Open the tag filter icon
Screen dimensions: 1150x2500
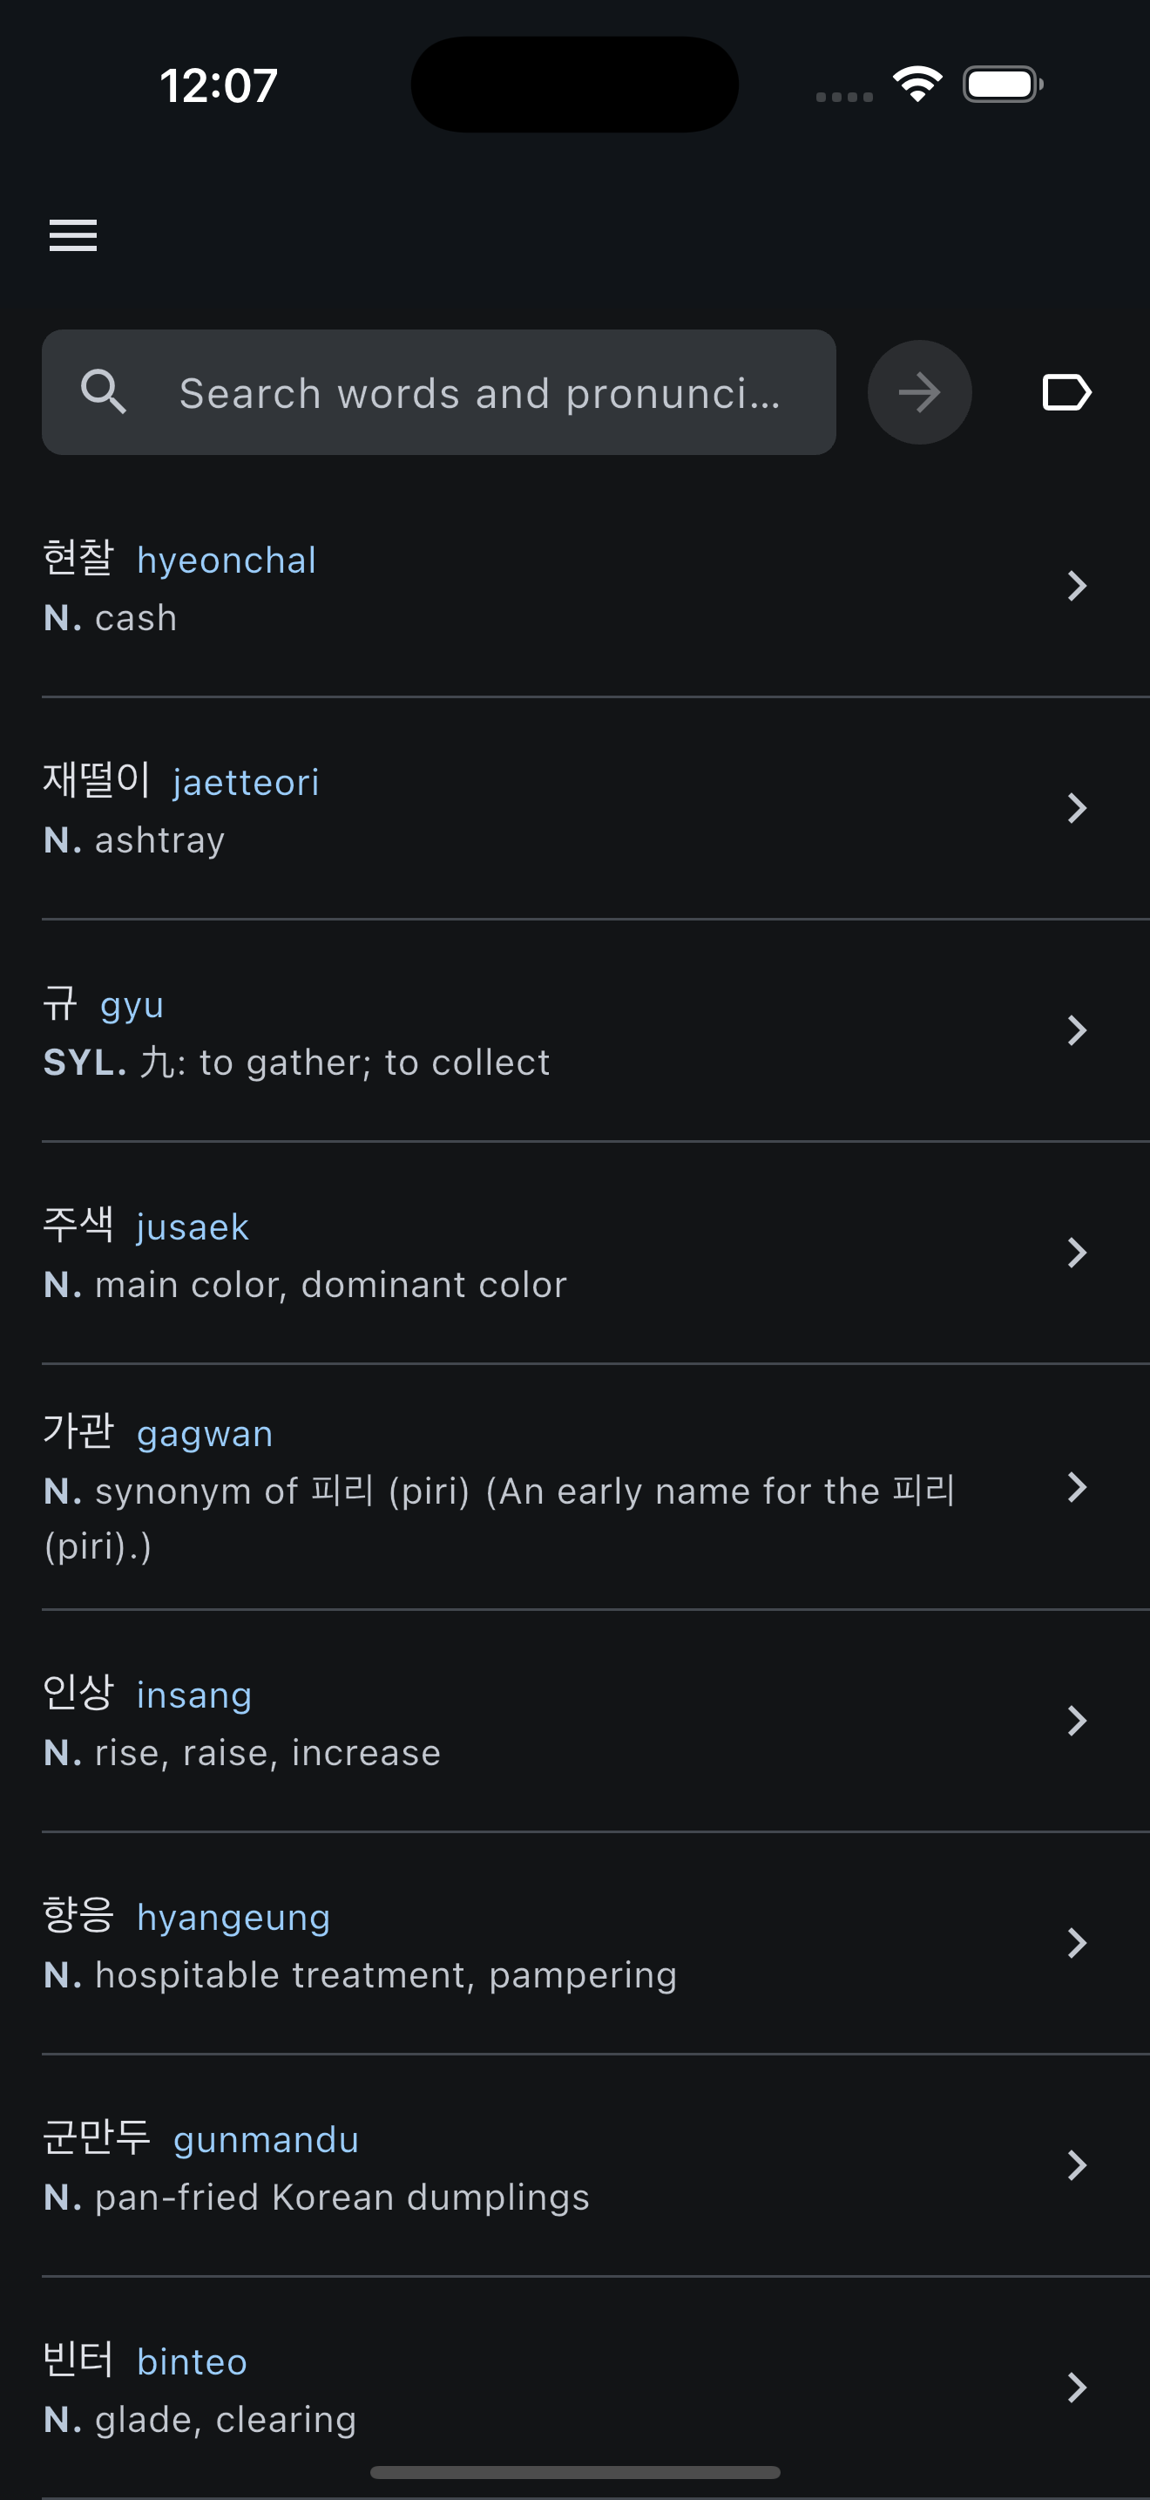[1066, 392]
